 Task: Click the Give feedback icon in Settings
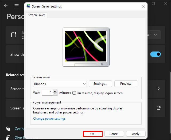(8, 138)
